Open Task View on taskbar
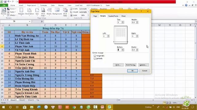 (17, 107)
